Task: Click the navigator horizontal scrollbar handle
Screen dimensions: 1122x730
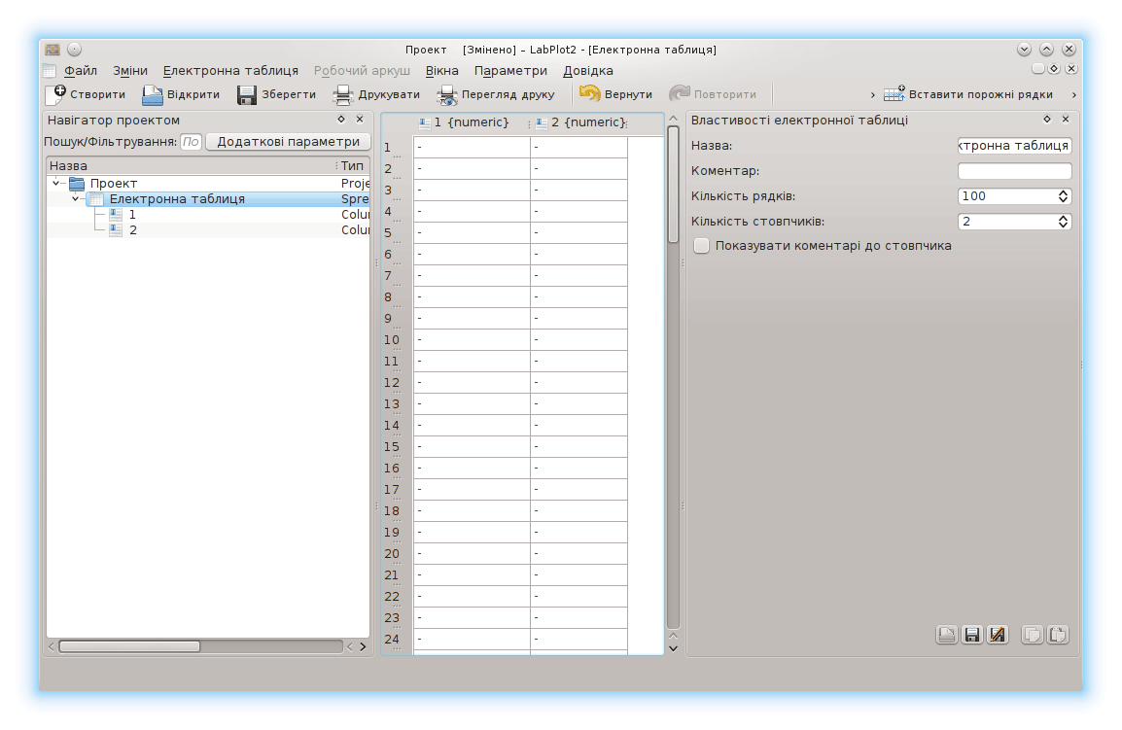Action: click(x=128, y=646)
